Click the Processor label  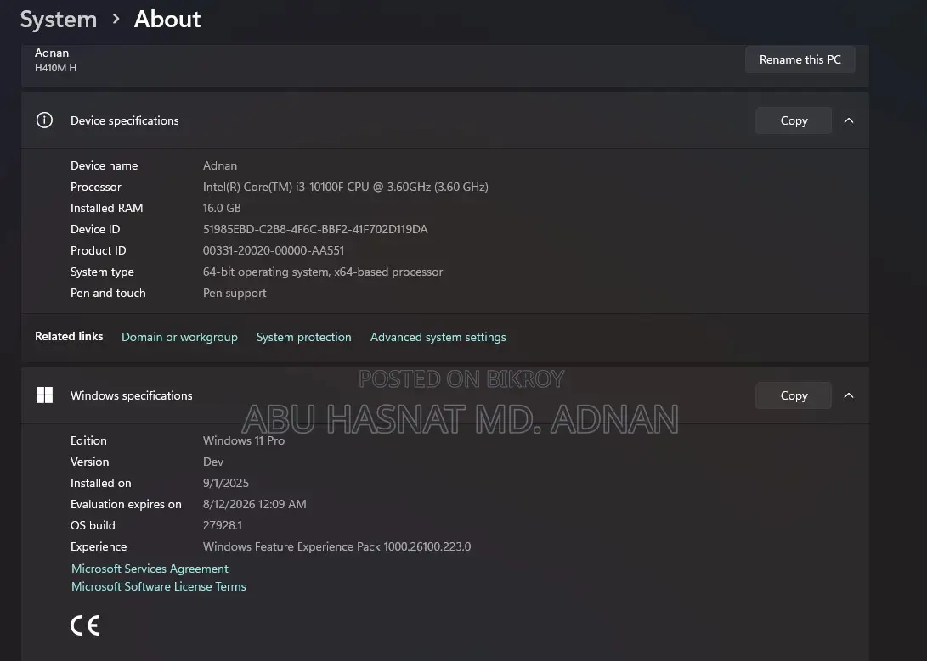pos(96,187)
